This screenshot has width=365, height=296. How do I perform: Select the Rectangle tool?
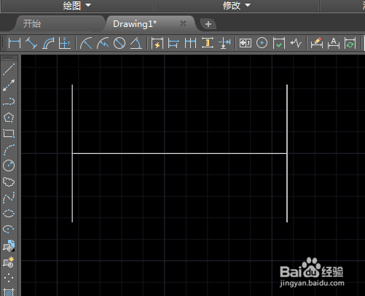tap(9, 133)
